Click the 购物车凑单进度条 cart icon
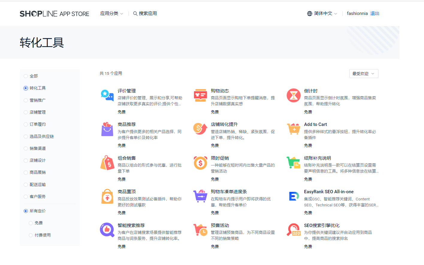This screenshot has height=265, width=424. [x=200, y=197]
